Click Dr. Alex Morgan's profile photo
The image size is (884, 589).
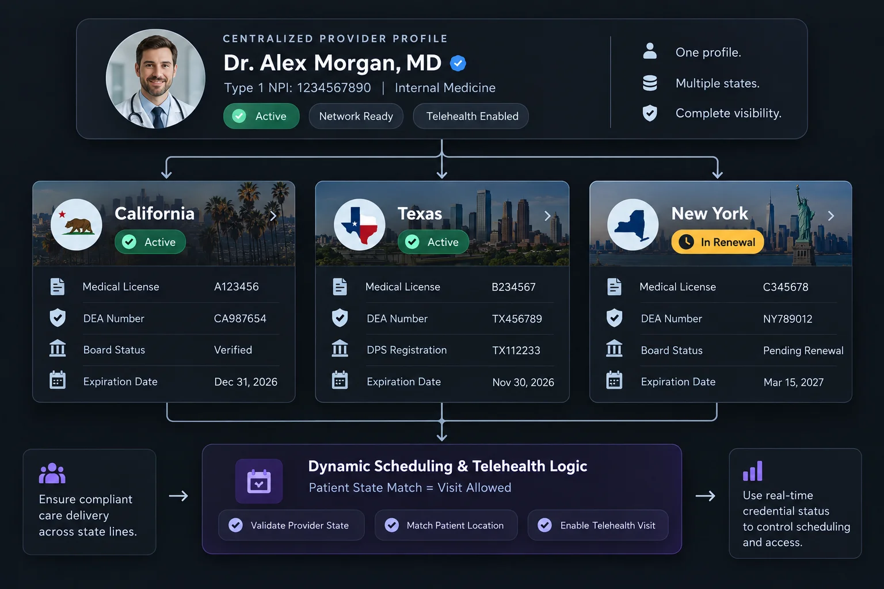click(x=155, y=79)
